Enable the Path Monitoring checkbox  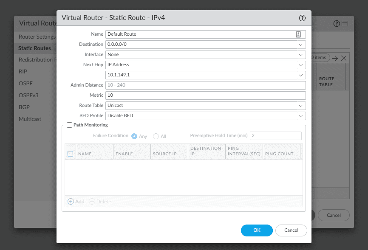click(x=69, y=125)
